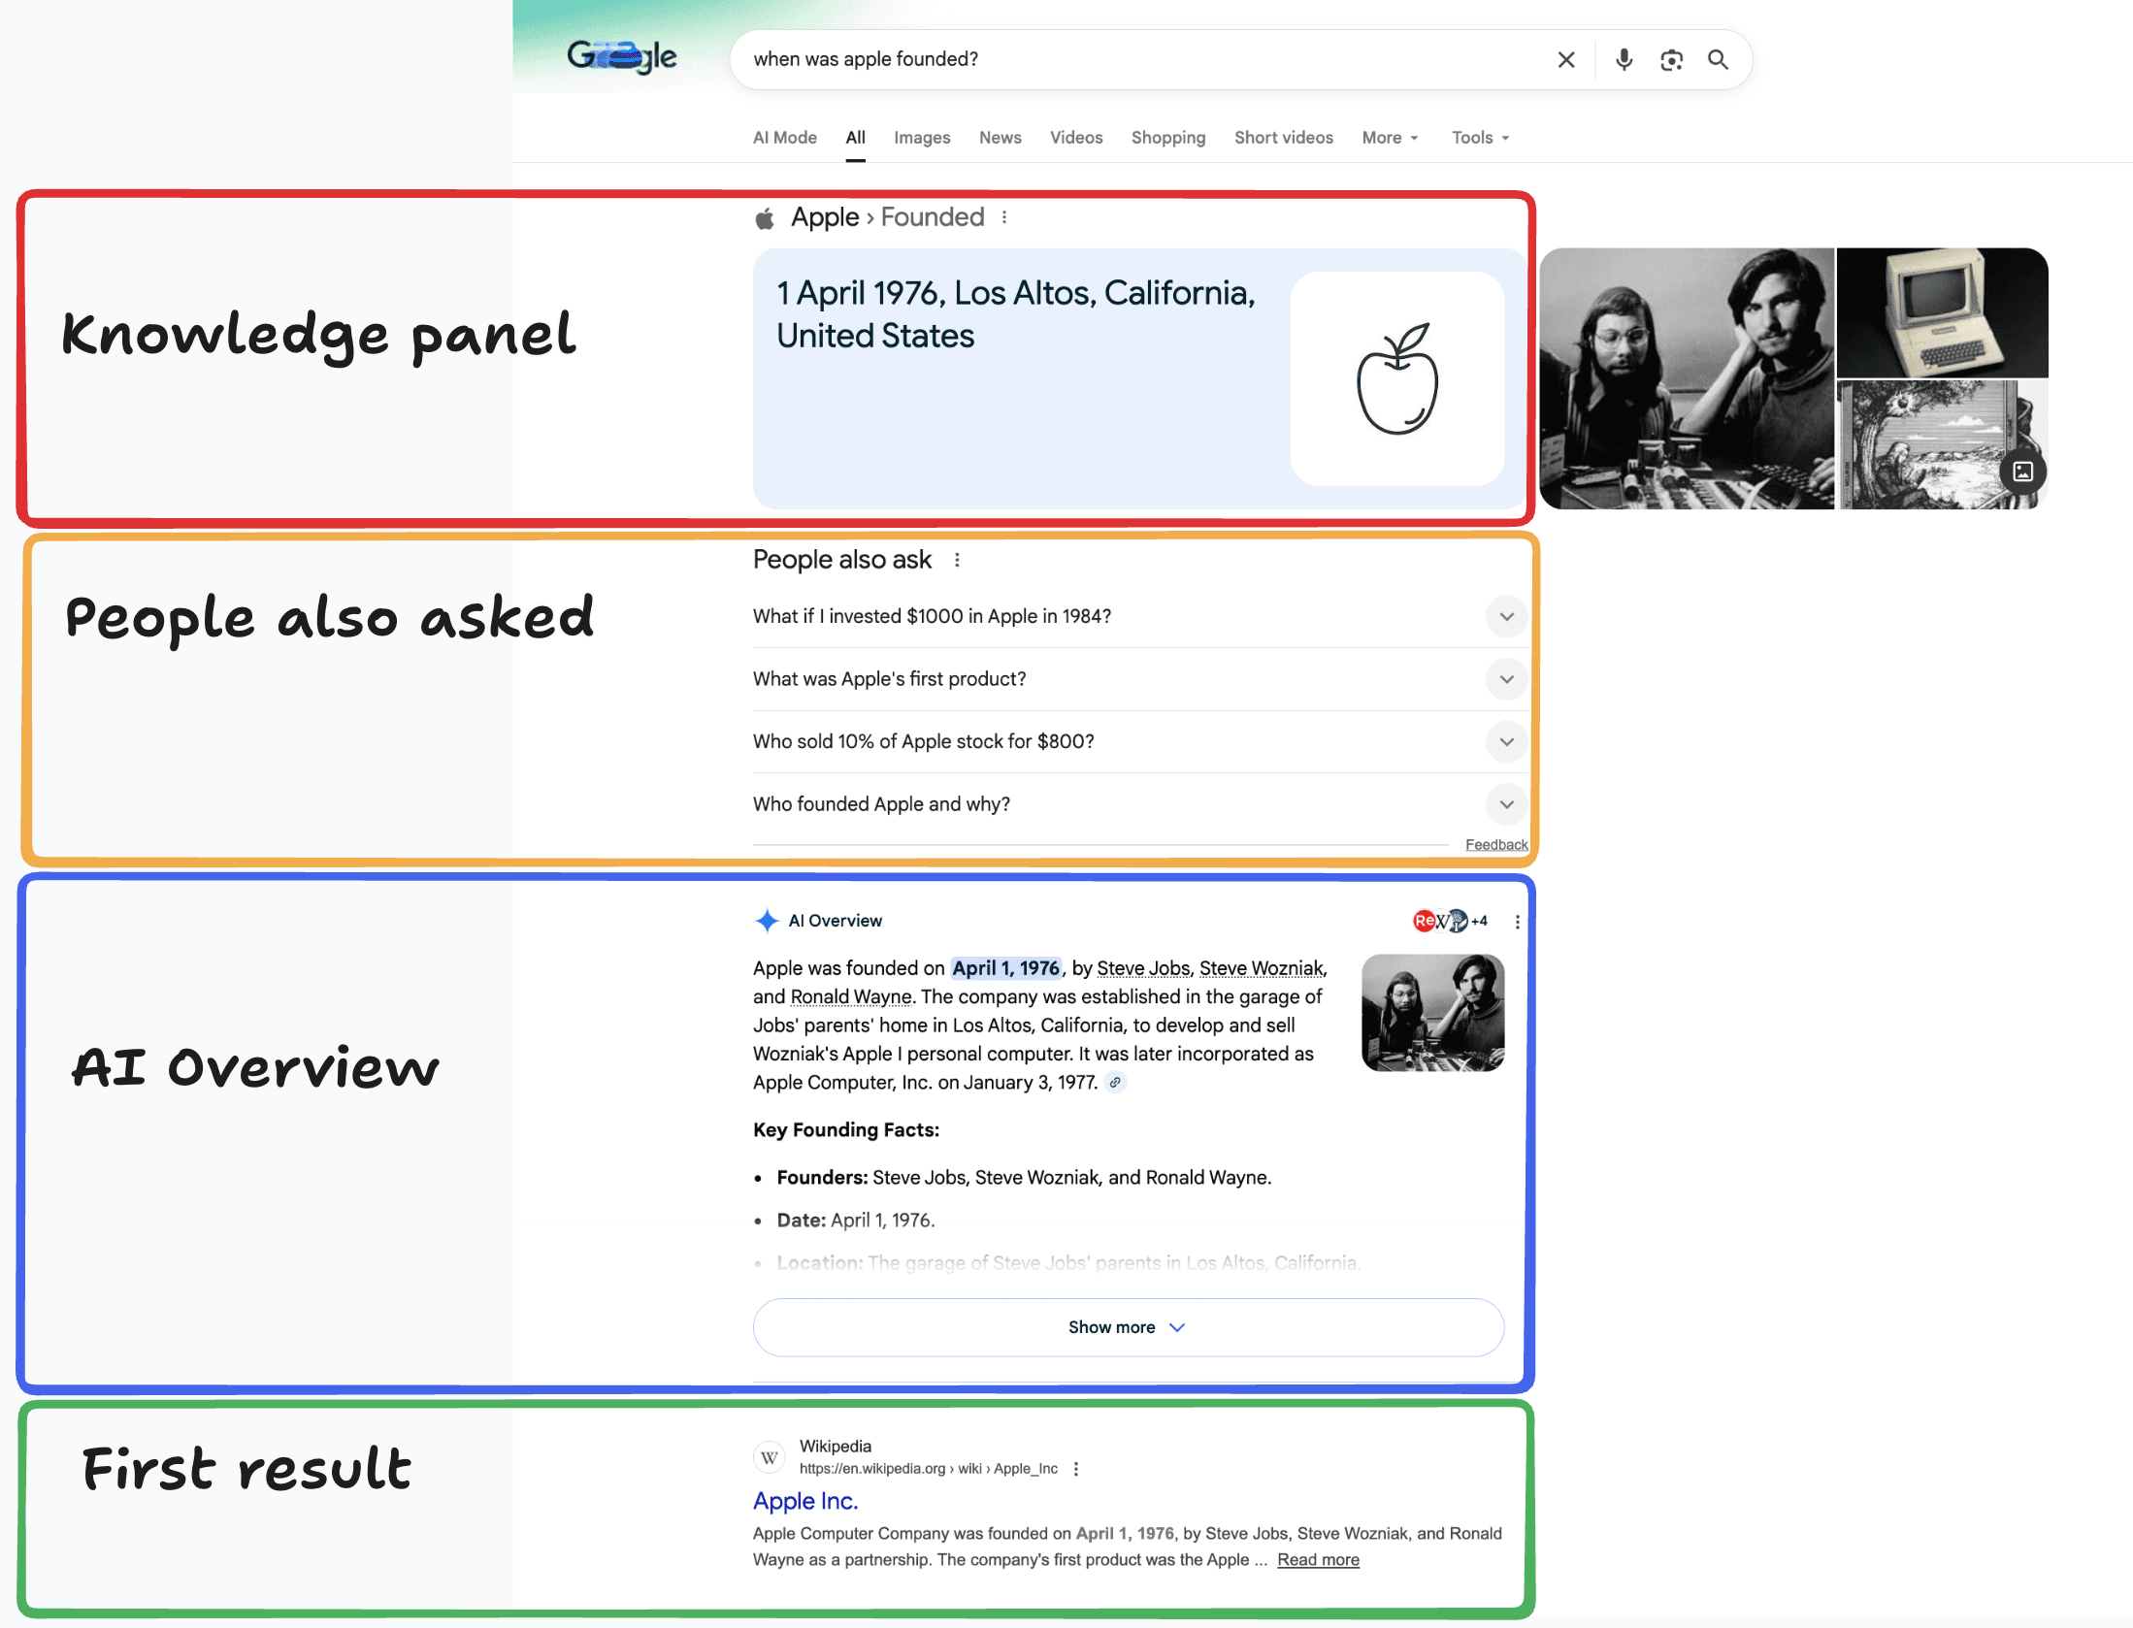Click the Apple logo in the breadcrumb
Viewport: 2133px width, 1628px height.
(x=764, y=217)
